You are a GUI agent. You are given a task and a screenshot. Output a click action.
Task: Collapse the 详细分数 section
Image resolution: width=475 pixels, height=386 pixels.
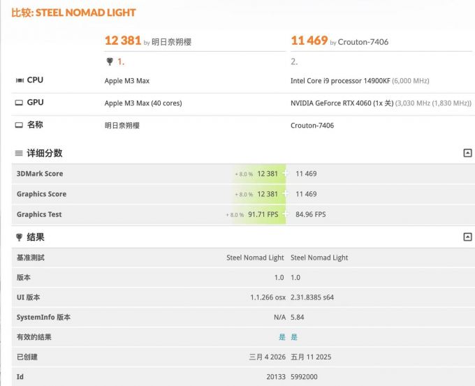467,153
